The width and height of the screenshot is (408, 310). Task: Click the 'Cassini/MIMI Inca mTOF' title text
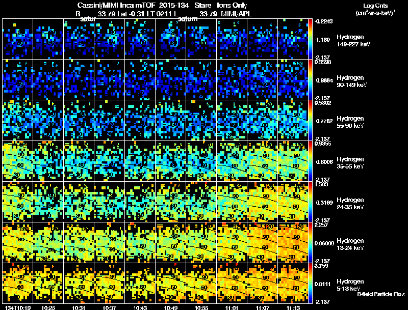[116, 6]
